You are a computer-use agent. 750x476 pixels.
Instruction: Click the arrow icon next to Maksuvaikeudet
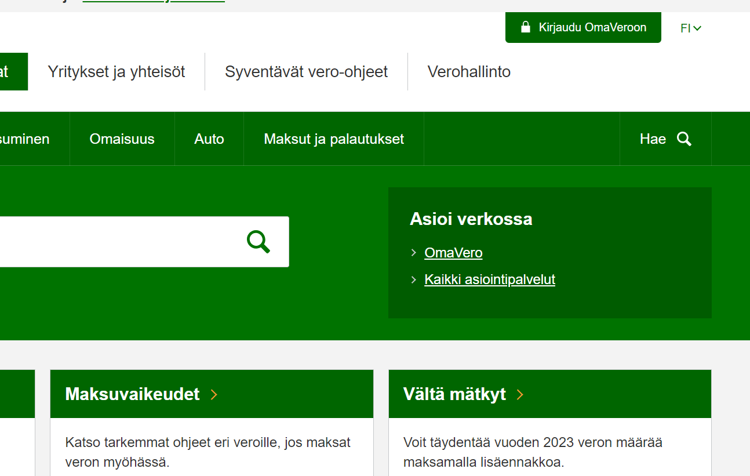(x=214, y=394)
